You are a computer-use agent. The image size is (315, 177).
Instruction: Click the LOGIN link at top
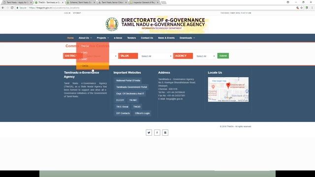coord(67,13)
